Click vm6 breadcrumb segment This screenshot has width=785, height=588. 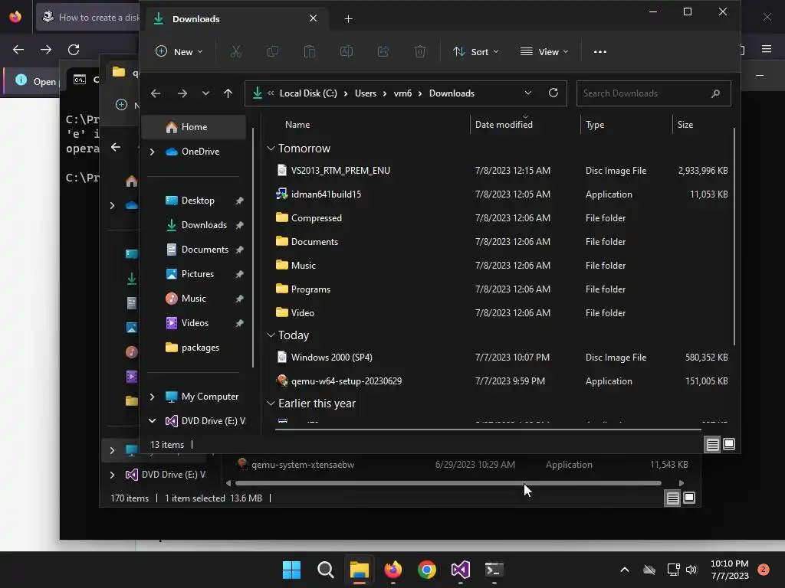click(402, 93)
